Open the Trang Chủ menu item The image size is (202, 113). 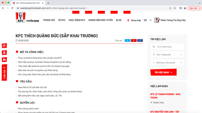click(x=49, y=20)
